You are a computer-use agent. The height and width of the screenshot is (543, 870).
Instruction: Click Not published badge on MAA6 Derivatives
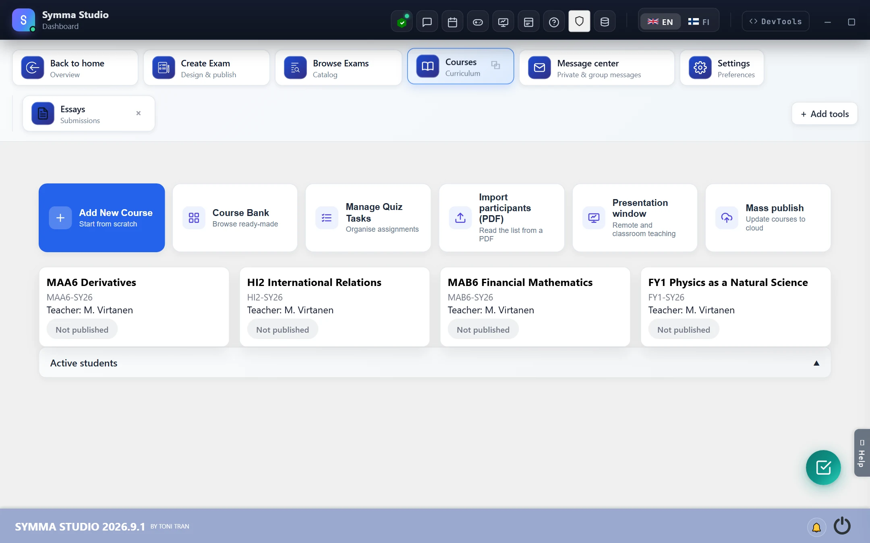click(x=82, y=329)
